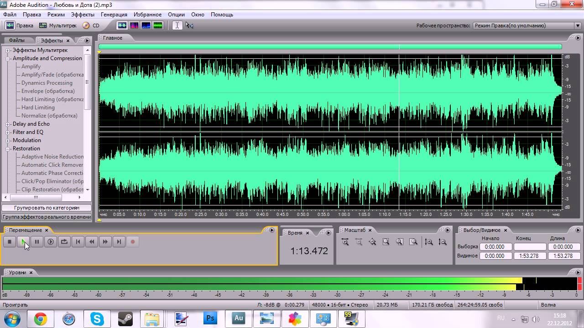Expand the Modulation category
Image resolution: width=584 pixels, height=328 pixels.
[8, 141]
